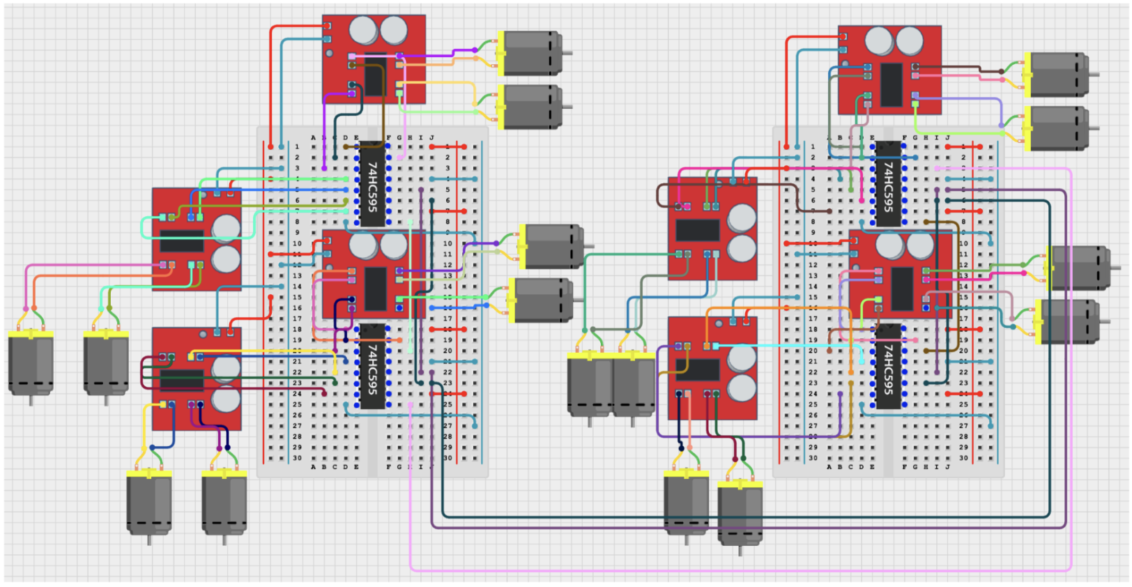Select lower motor driver left of right breadboard
The width and height of the screenshot is (1132, 587).
pos(713,368)
